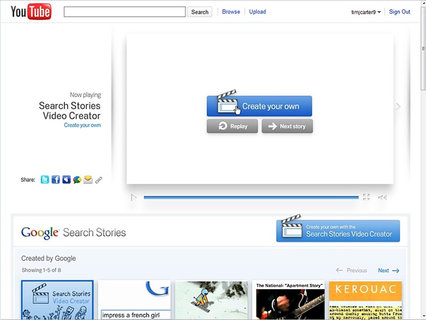Screen dimensions: 426x320
Task: Open the impress a french girl thumbnail
Action: coord(134,300)
